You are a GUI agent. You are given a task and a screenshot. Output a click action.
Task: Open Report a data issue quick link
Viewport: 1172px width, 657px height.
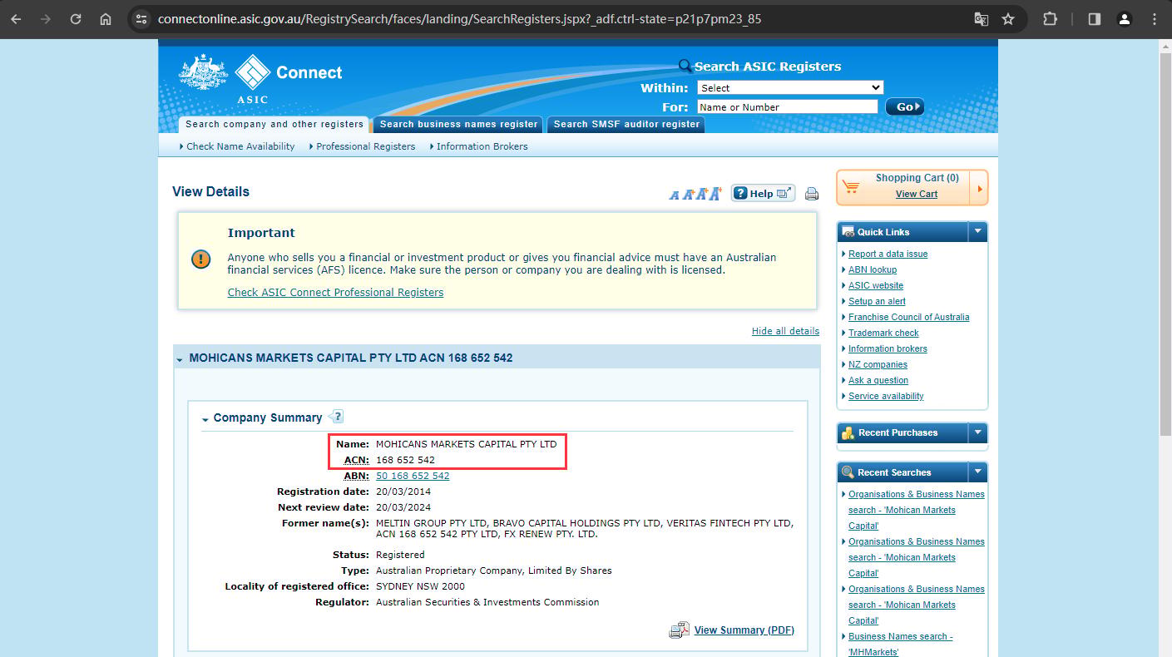pos(888,254)
